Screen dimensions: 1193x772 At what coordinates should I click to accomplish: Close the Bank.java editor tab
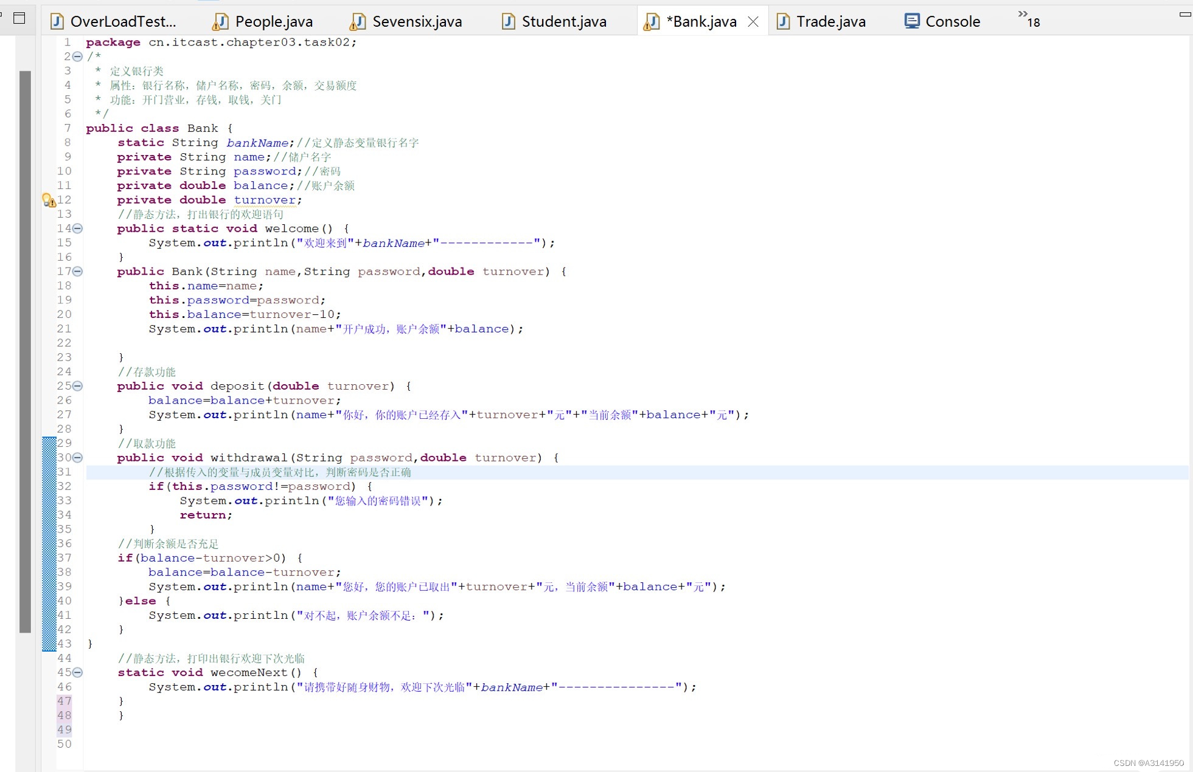tap(753, 22)
